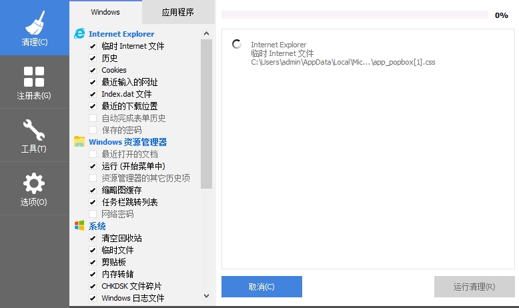The image size is (519, 308).
Task: Toggle 最近的下载位置 checkbox
Action: [x=93, y=106]
